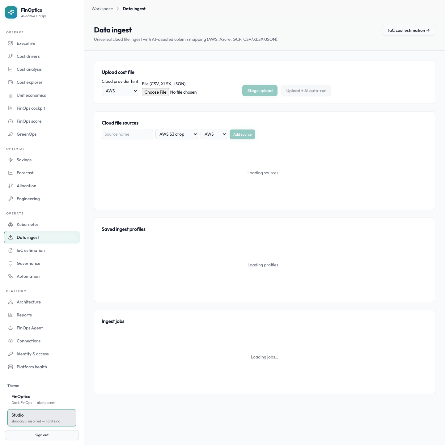The image size is (445, 445).
Task: Open Kubernetes via its cluster icon
Action: tap(11, 224)
